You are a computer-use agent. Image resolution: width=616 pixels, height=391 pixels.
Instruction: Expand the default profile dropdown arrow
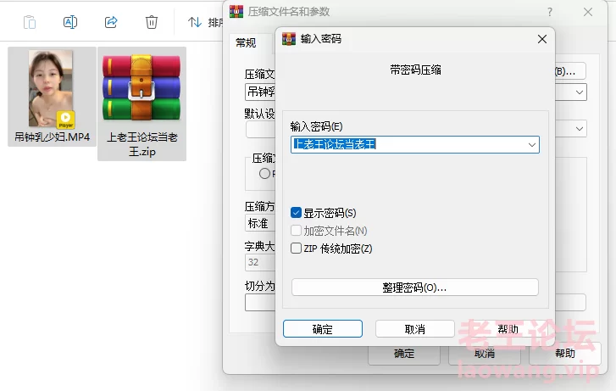(580, 129)
